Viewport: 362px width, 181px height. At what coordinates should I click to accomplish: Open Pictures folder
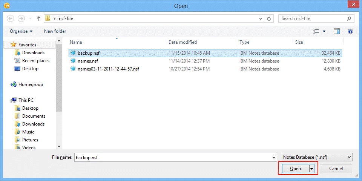point(30,140)
